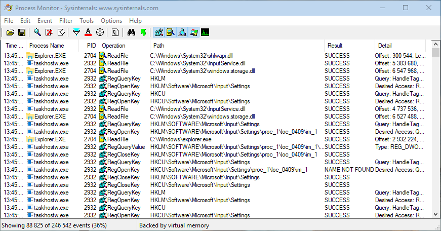Click the scrollbar up arrow
This screenshot has height=231, width=441.
tap(435, 44)
